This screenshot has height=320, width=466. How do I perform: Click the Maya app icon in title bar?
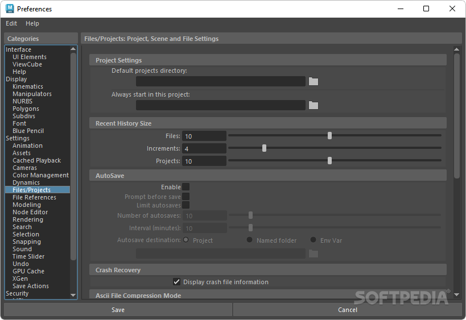tap(10, 9)
